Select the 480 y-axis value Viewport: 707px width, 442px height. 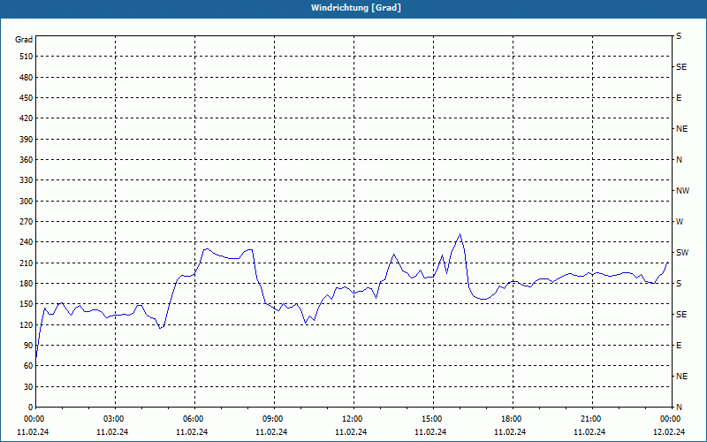point(27,77)
